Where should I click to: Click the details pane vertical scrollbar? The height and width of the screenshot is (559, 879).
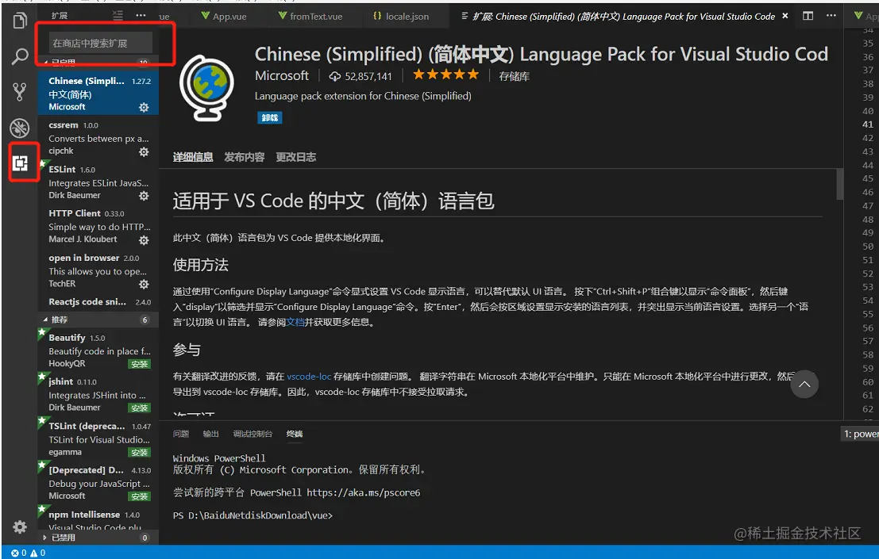click(x=840, y=184)
